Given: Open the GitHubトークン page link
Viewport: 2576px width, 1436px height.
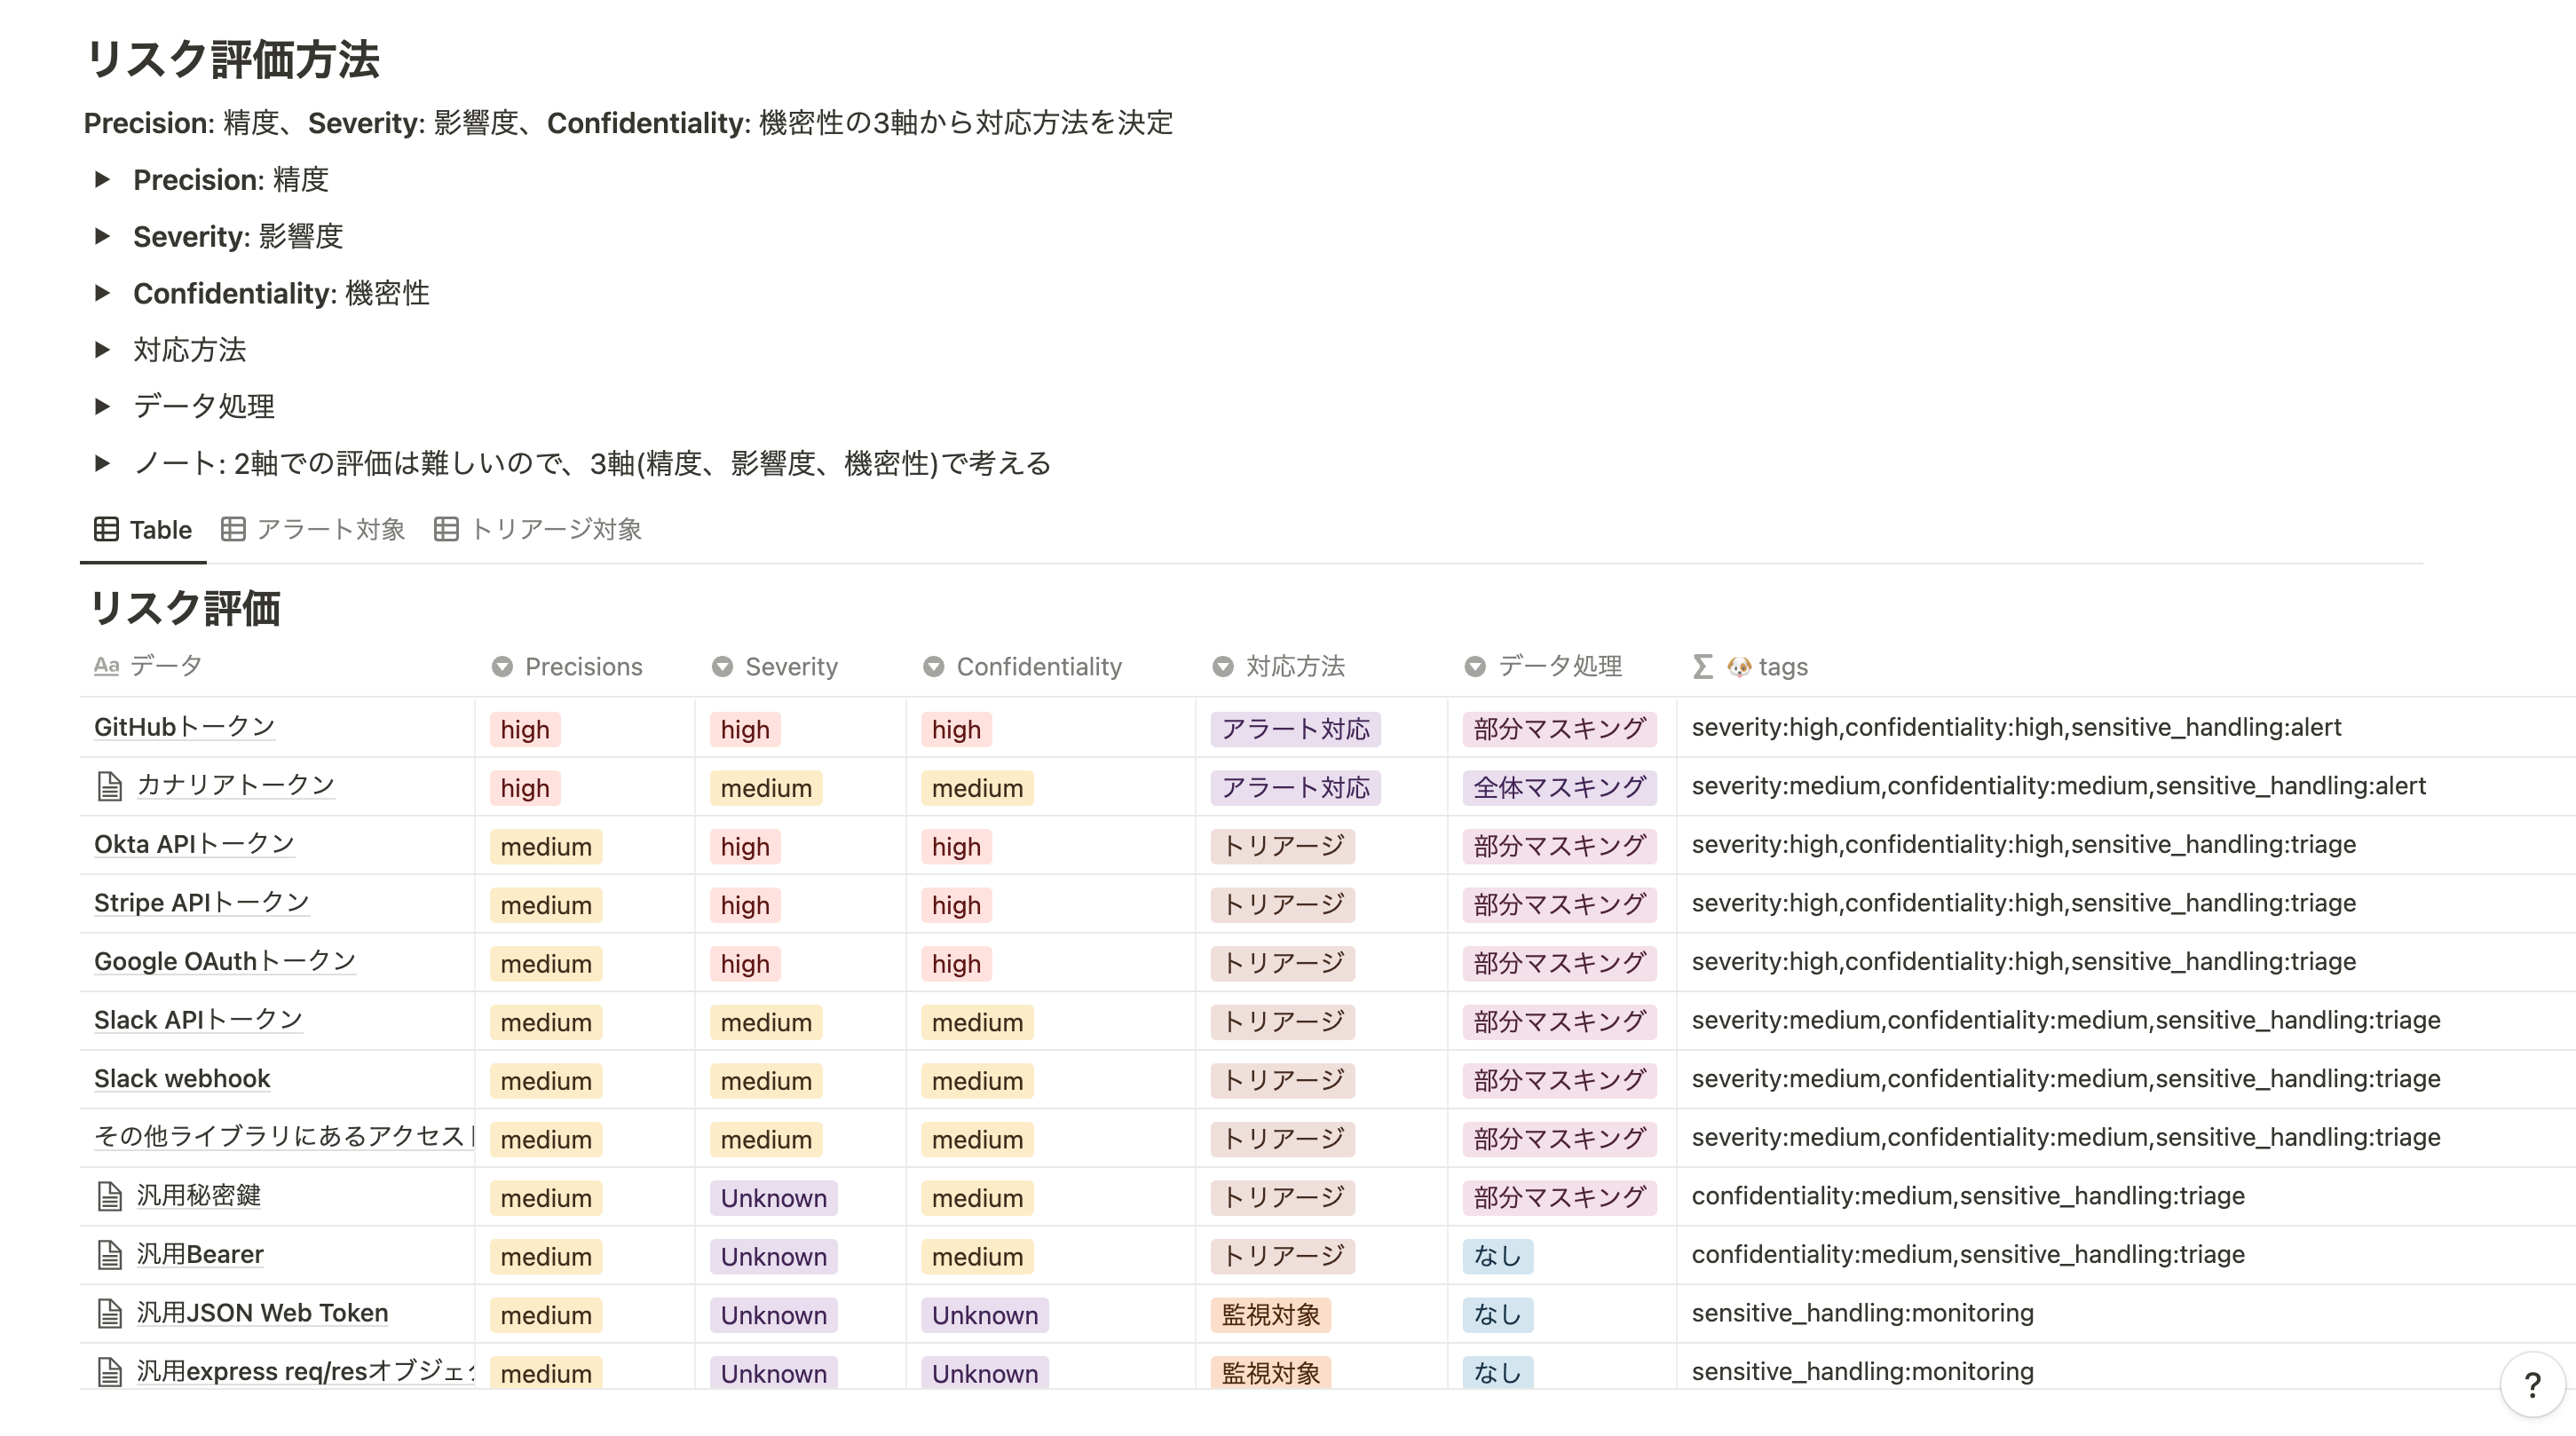Looking at the screenshot, I should tap(184, 727).
